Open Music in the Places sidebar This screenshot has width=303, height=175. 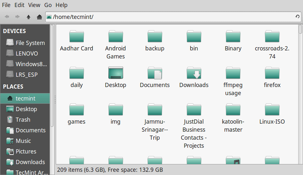point(23,141)
